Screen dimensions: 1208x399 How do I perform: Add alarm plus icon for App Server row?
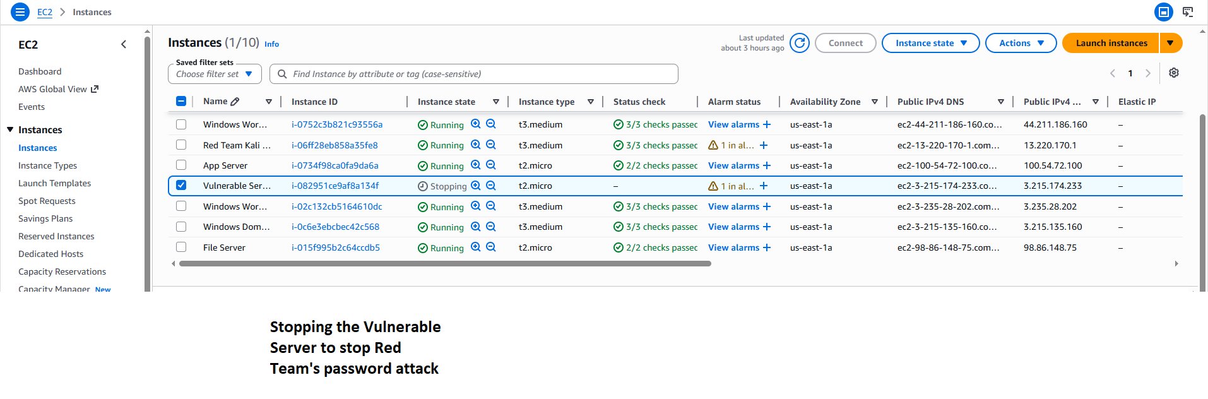click(x=767, y=165)
